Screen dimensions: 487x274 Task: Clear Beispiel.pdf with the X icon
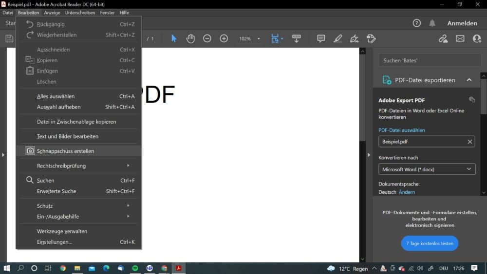tap(469, 142)
